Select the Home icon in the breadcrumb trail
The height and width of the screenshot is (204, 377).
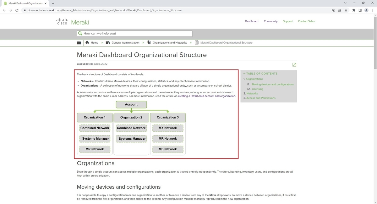click(x=87, y=42)
